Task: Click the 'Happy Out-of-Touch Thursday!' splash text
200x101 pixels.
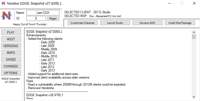Action: coord(30,24)
